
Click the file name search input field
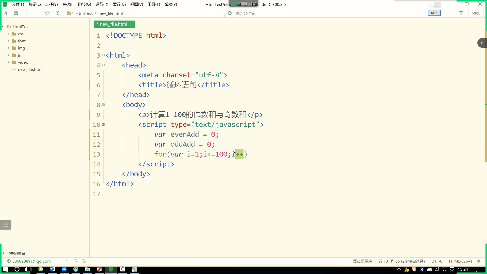pos(254,13)
